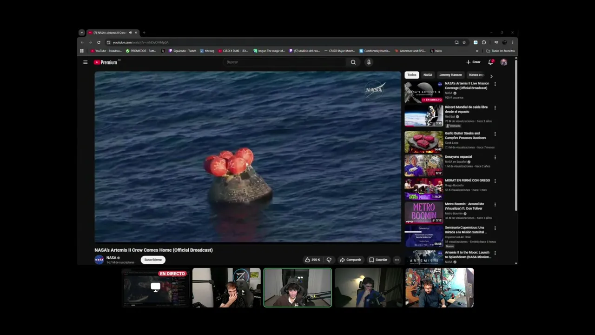Open options for Desayuno espacial video
595x335 pixels.
495,158
